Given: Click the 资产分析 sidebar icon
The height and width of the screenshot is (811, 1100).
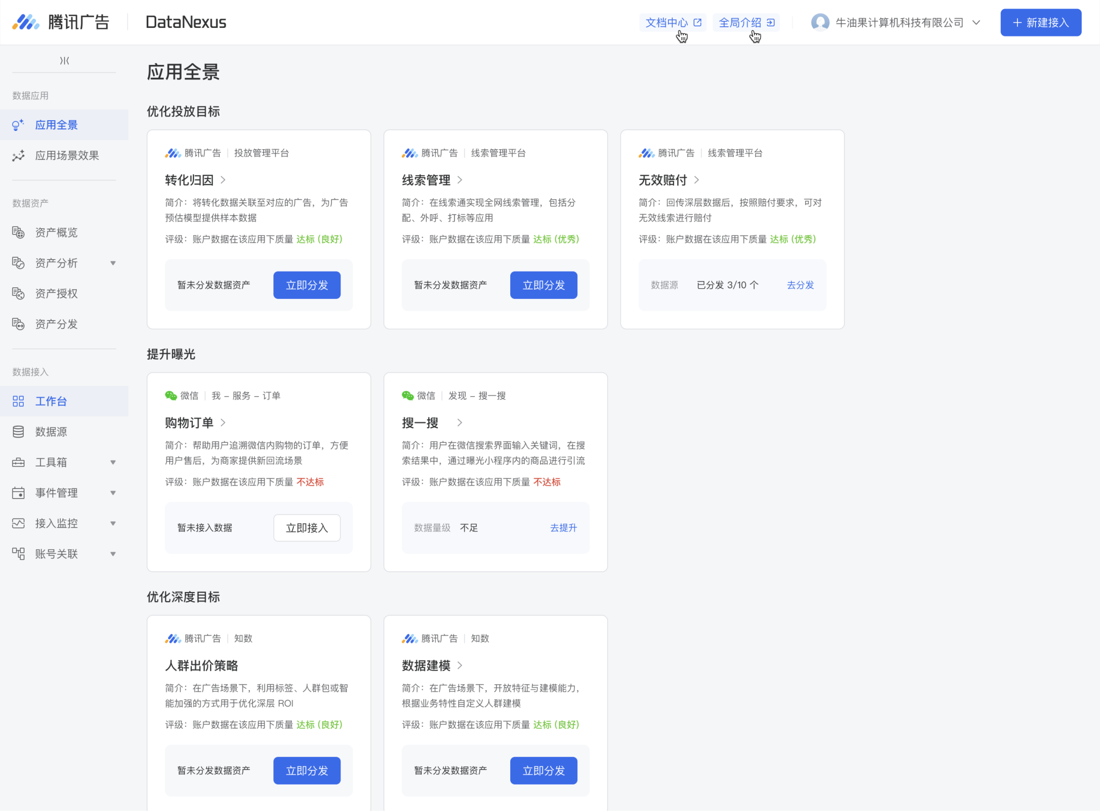Looking at the screenshot, I should (18, 263).
